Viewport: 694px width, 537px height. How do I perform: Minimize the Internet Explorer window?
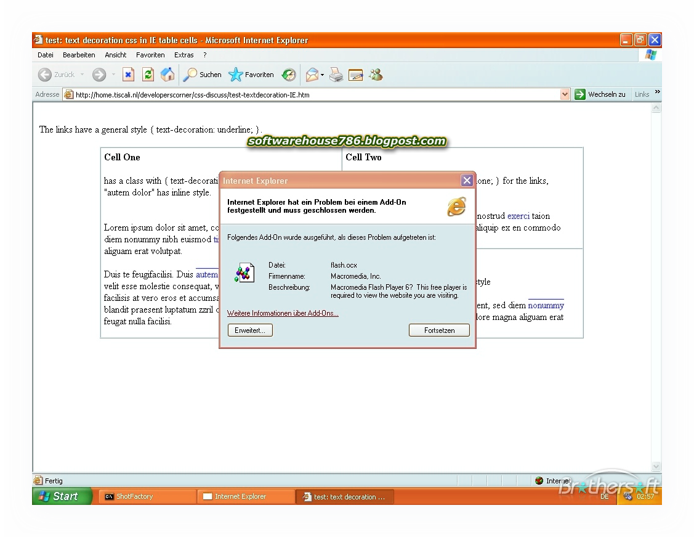(x=626, y=40)
